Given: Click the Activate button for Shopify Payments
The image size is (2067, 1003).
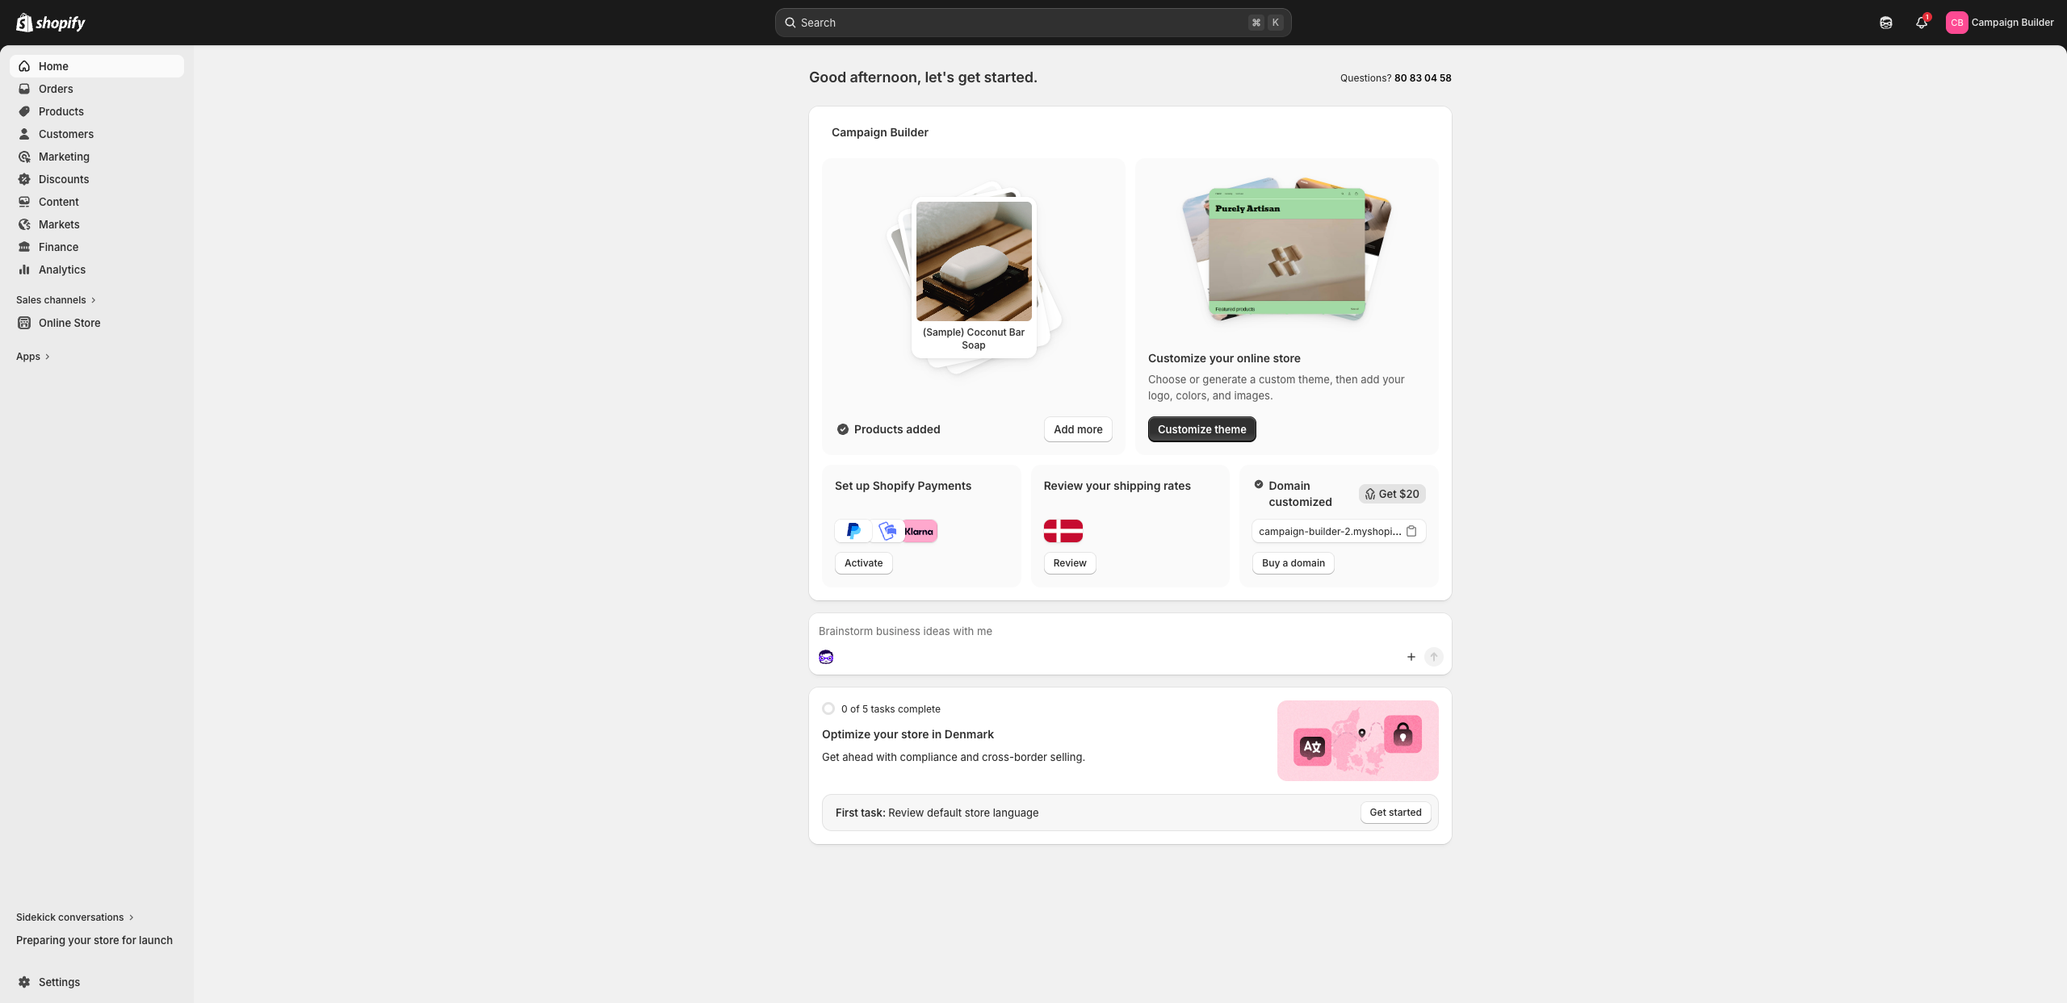Looking at the screenshot, I should 863,563.
